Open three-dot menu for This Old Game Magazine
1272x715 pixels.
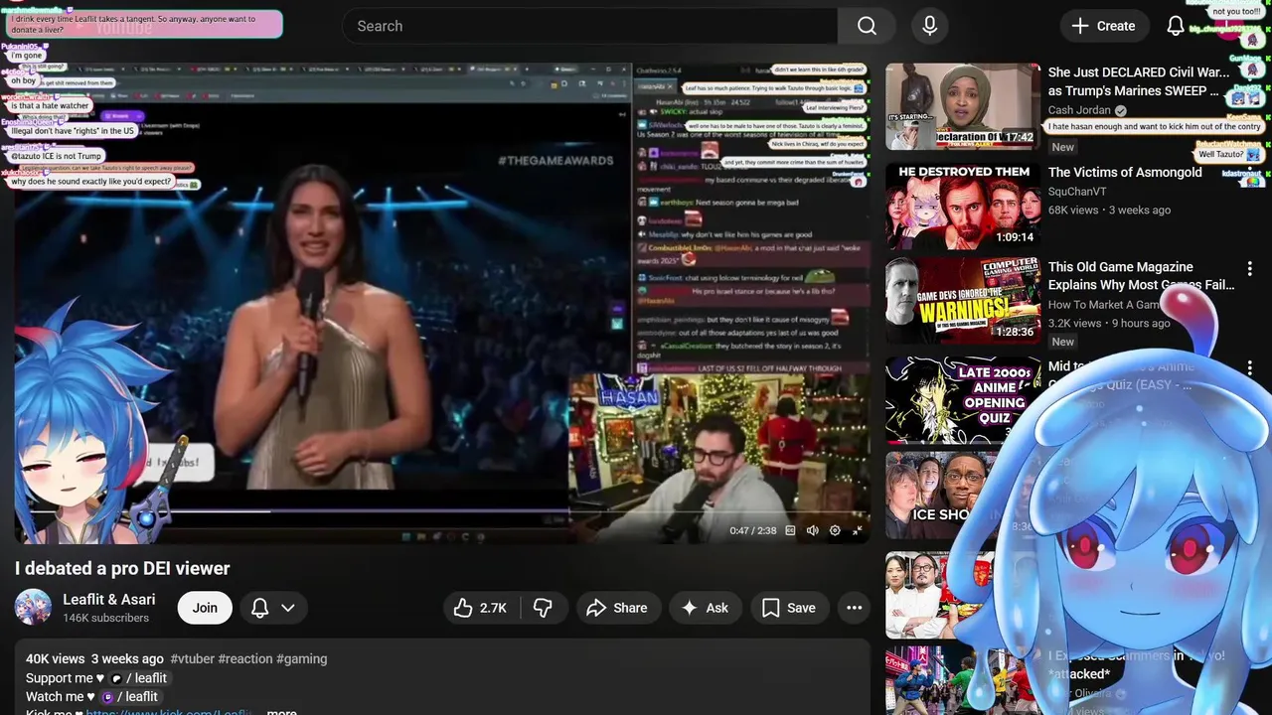click(x=1250, y=268)
